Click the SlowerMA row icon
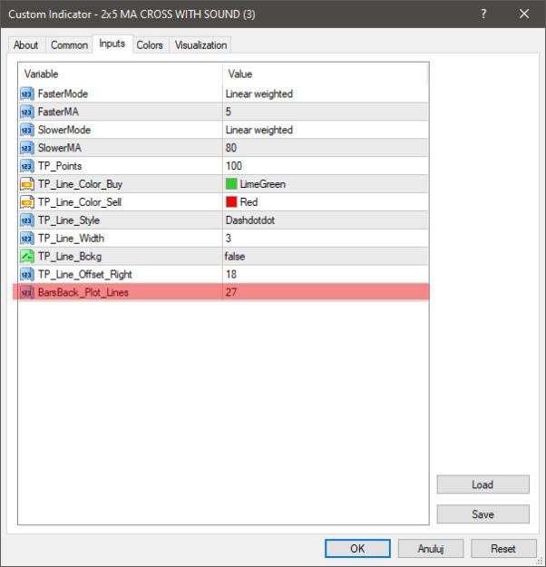The image size is (546, 567). (27, 148)
